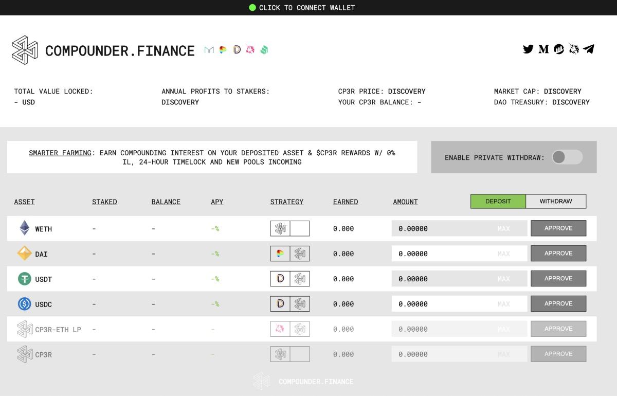Click the Amount column header
617x396 pixels.
[406, 202]
